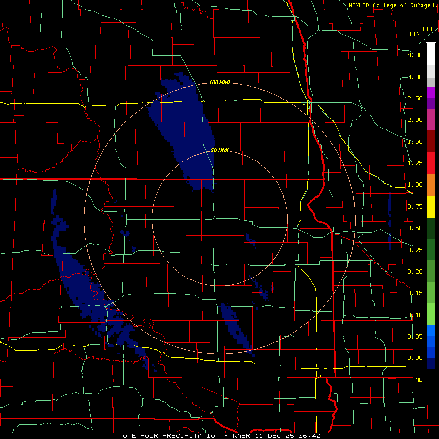Screen dimensions: 439x439
Task: Select the '0.15' legend value
Action: tap(415, 293)
